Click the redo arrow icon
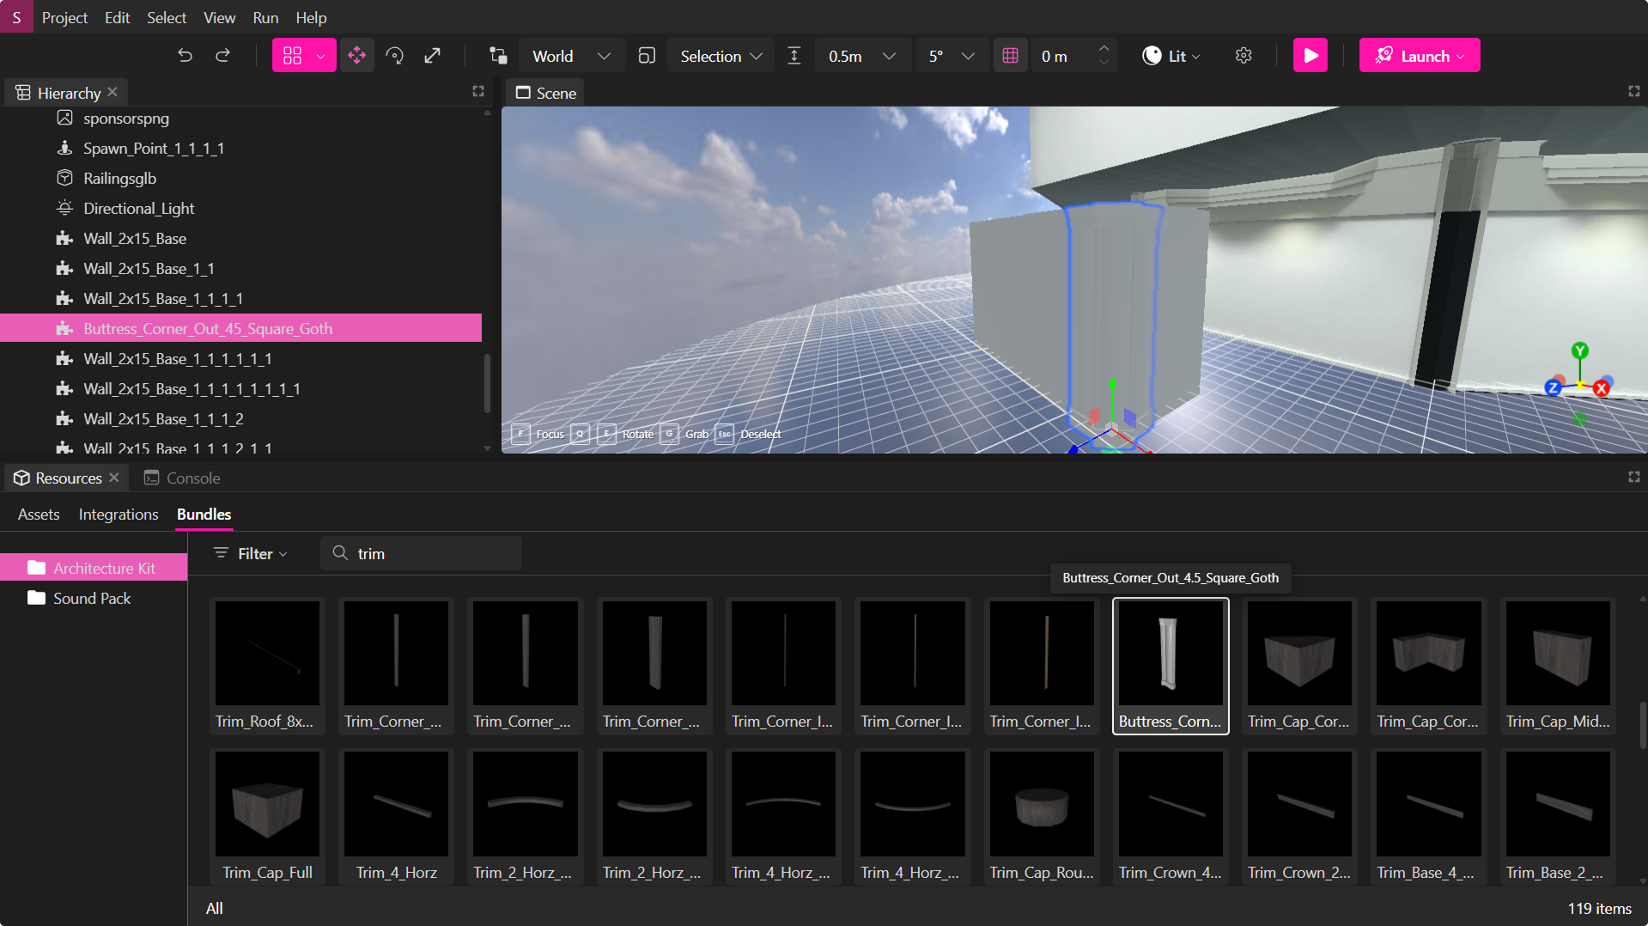The width and height of the screenshot is (1648, 926). pos(222,56)
